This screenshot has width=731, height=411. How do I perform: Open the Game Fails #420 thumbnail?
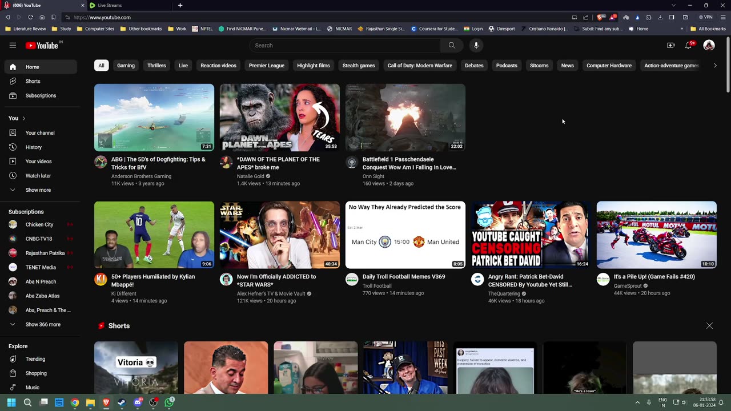[x=657, y=235]
